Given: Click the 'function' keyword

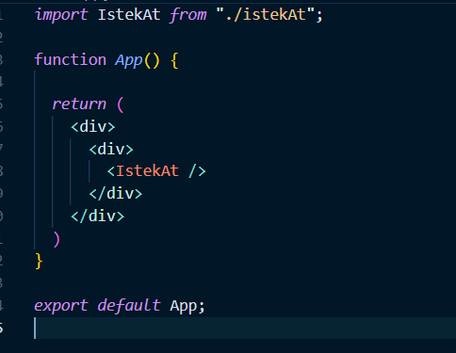Looking at the screenshot, I should point(71,59).
